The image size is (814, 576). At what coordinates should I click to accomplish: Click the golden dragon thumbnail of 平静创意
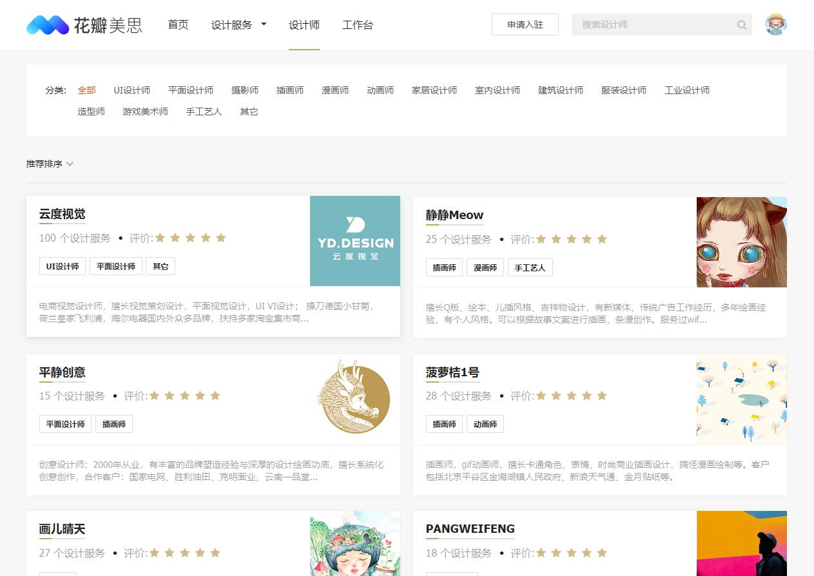(x=355, y=399)
